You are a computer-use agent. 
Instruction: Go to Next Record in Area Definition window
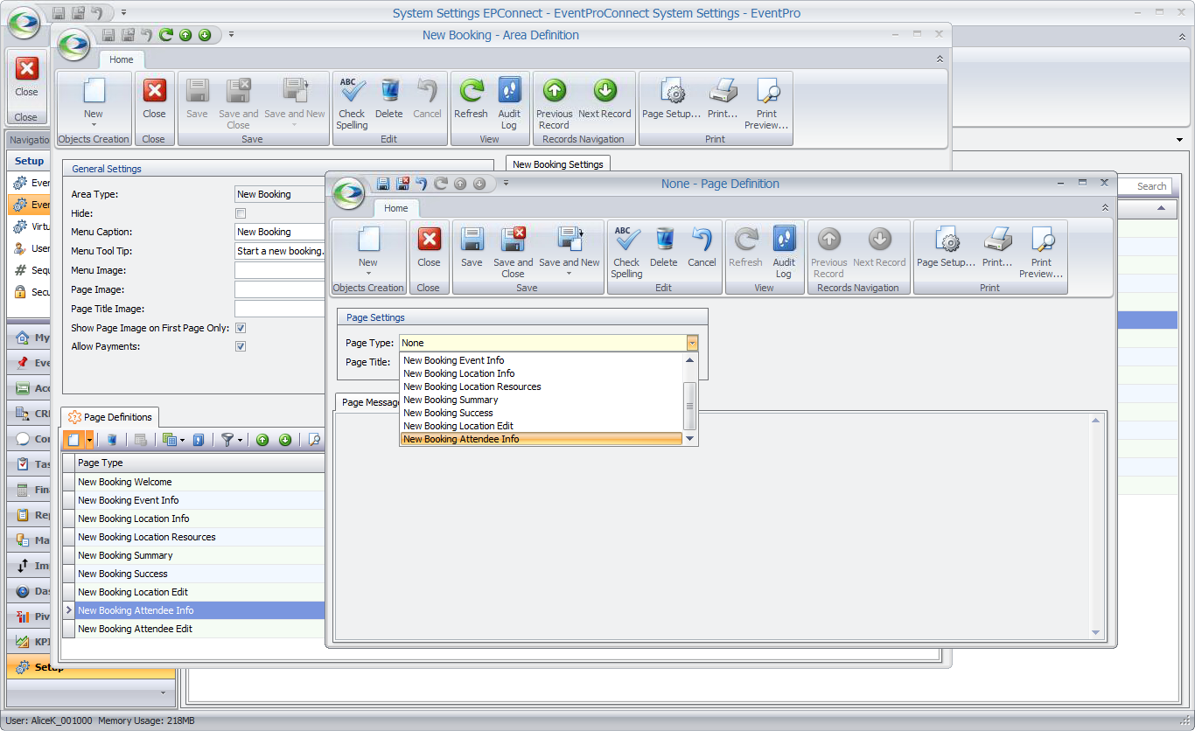pyautogui.click(x=604, y=98)
